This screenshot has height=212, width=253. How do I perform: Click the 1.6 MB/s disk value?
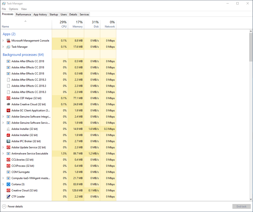pos(94,129)
